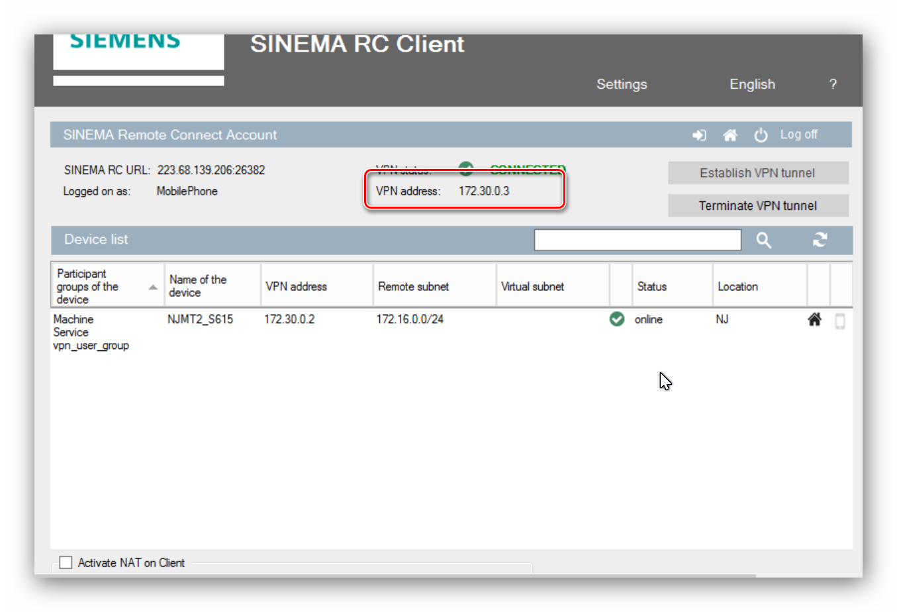Click the Device list section title
This screenshot has width=897, height=612.
coord(96,239)
